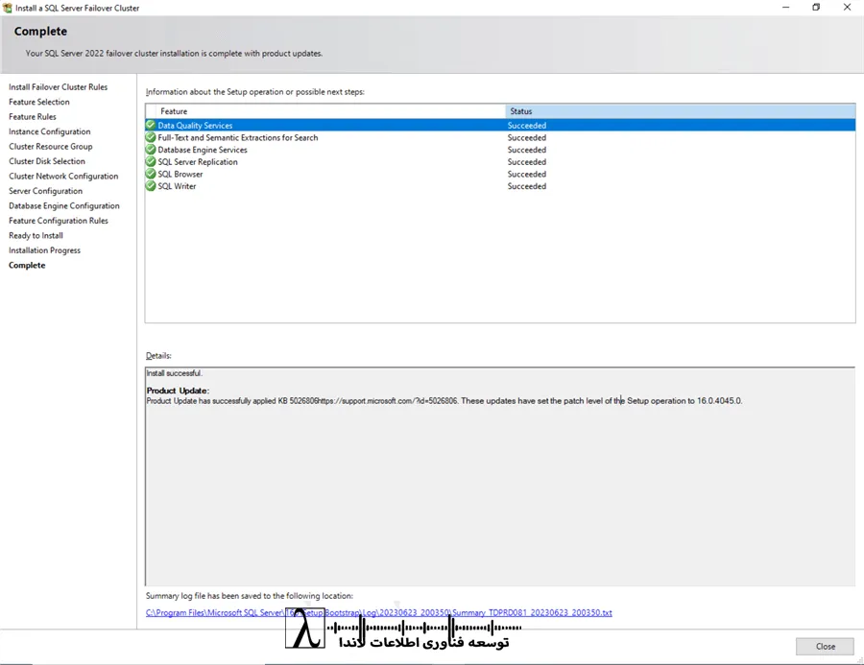The image size is (864, 665).
Task: Click Succeeded status of SQL Server Replication
Action: [527, 162]
